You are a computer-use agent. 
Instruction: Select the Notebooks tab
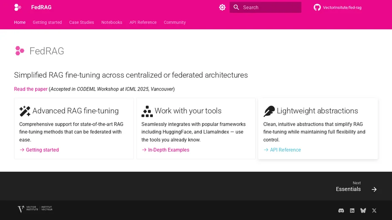(x=112, y=23)
